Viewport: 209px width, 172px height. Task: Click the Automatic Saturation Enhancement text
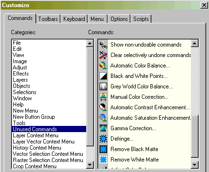click(x=150, y=118)
